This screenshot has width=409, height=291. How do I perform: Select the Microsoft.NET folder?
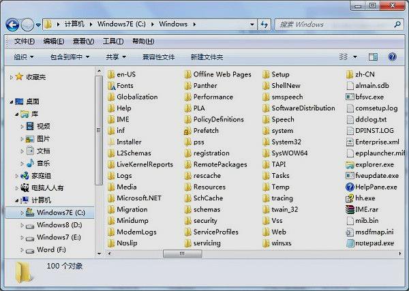134,198
